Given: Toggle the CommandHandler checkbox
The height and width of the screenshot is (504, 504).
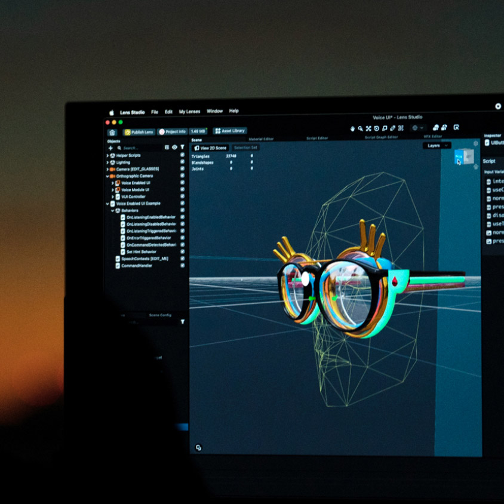Looking at the screenshot, I should [x=182, y=265].
